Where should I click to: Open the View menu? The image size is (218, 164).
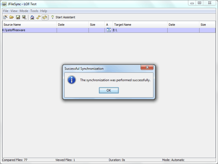pyautogui.click(x=14, y=11)
